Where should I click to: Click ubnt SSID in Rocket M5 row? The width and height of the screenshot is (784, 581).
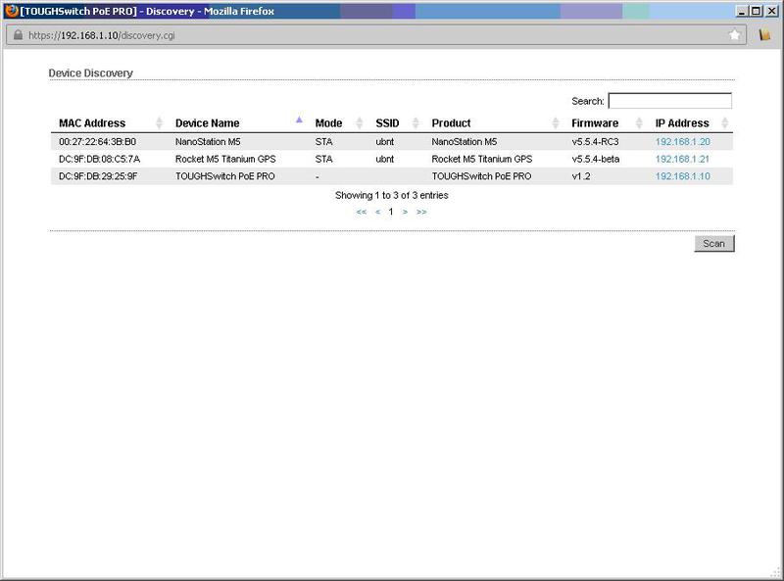click(385, 159)
